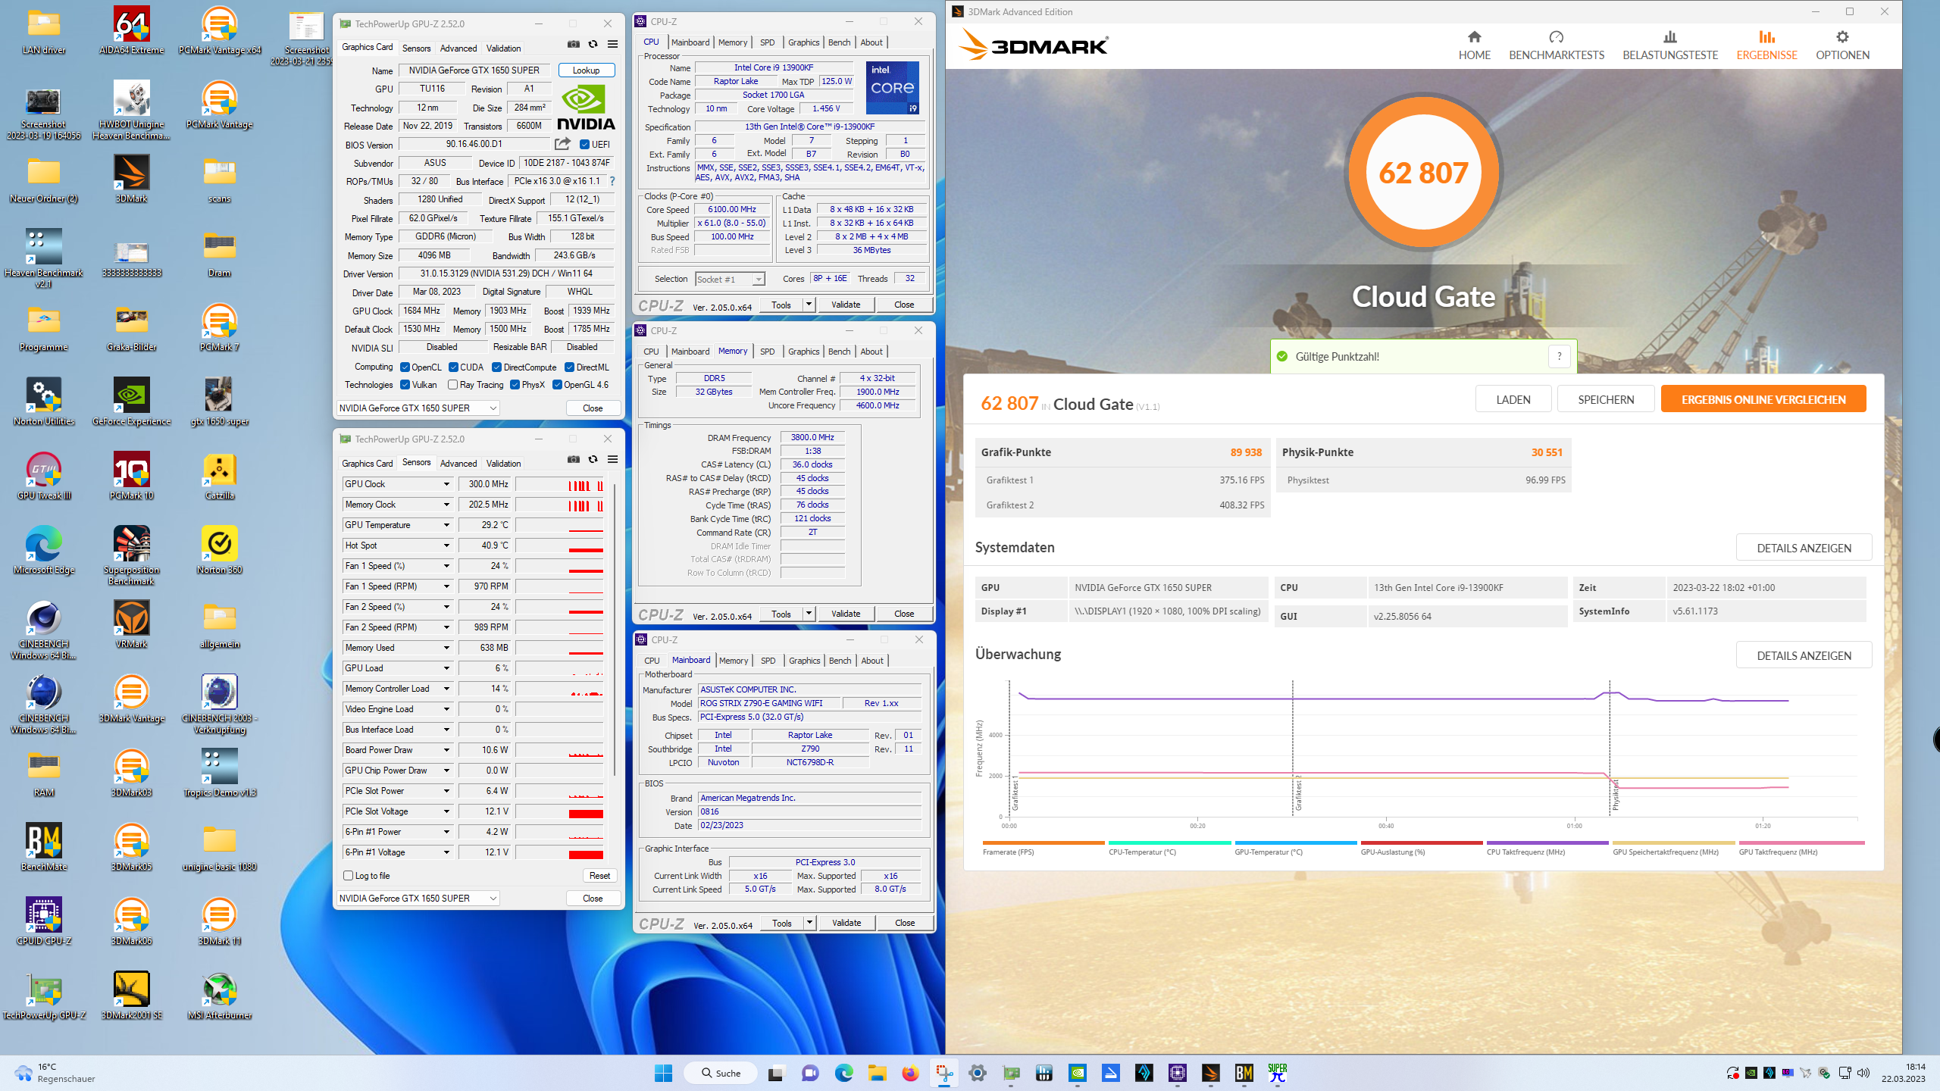The width and height of the screenshot is (1940, 1091).
Task: Open SPD tab in CPU-Z Memory window
Action: point(767,352)
